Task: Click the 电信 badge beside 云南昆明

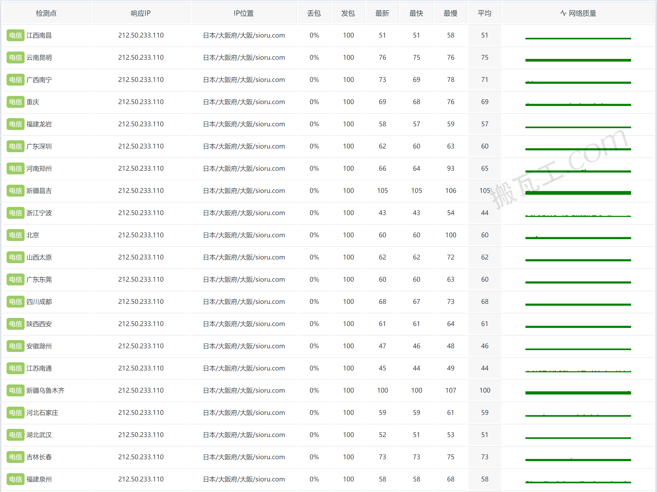Action: (x=15, y=58)
